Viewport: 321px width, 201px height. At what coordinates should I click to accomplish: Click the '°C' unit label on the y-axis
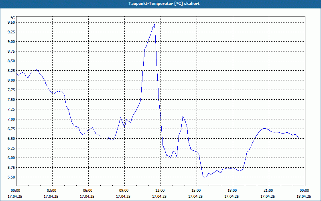pos(12,18)
